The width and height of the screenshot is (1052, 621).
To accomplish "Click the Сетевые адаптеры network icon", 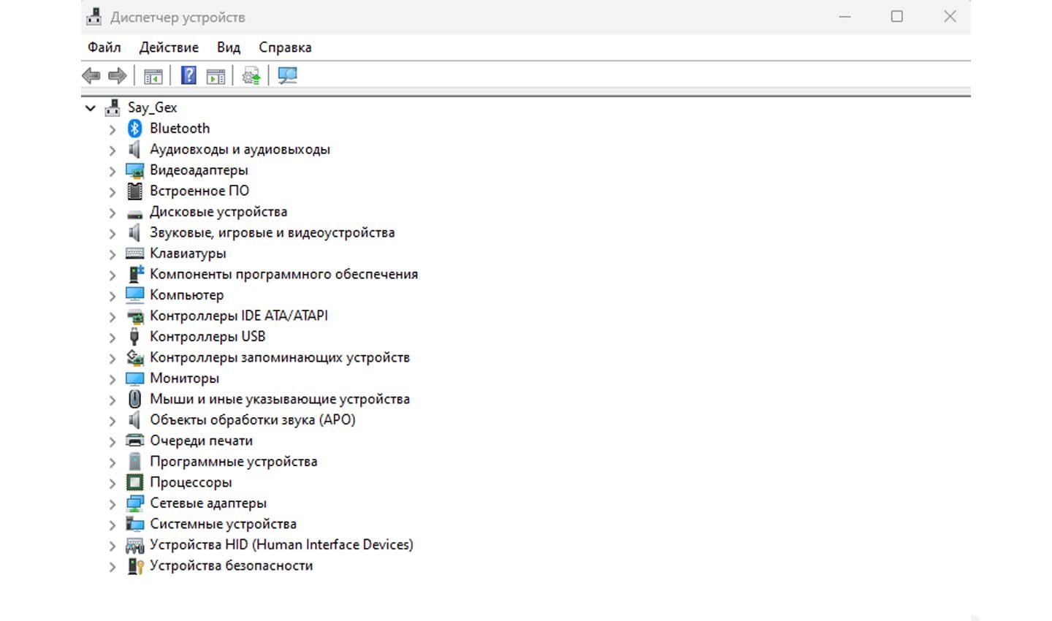I will 134,503.
